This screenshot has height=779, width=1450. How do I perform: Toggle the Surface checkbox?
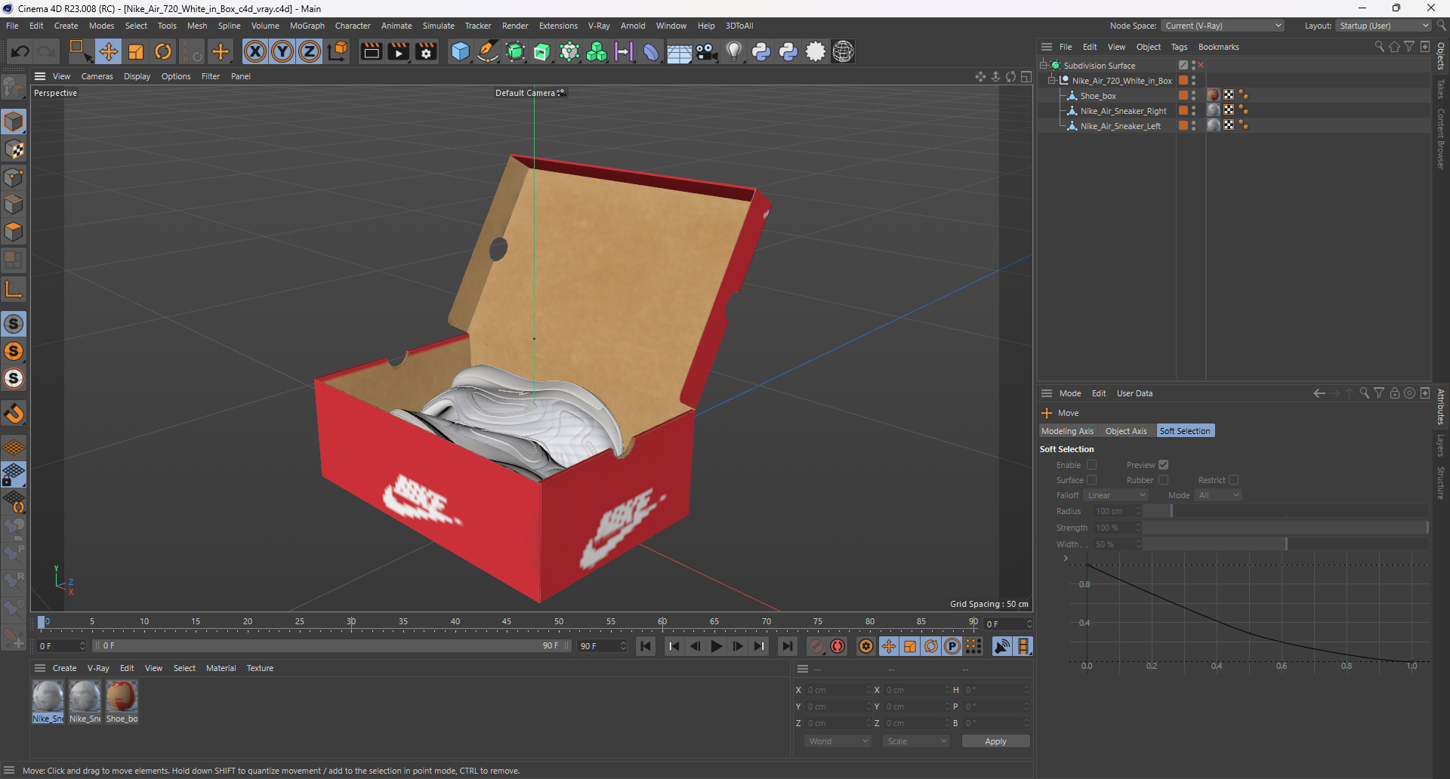pos(1091,480)
